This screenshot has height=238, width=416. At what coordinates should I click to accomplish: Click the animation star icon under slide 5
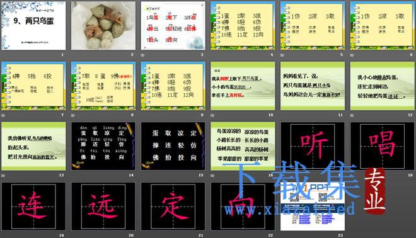tap(282, 55)
